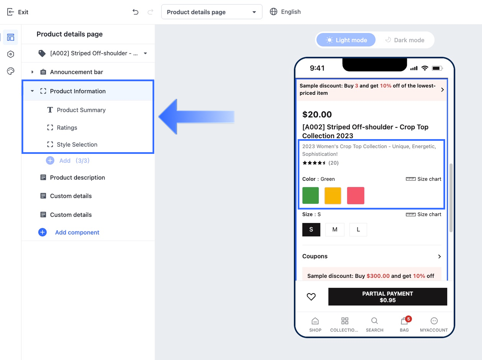Select the Product description component

(77, 177)
